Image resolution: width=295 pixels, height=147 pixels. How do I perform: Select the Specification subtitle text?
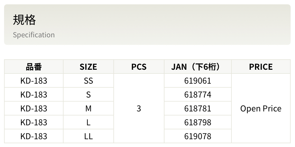pos(34,35)
